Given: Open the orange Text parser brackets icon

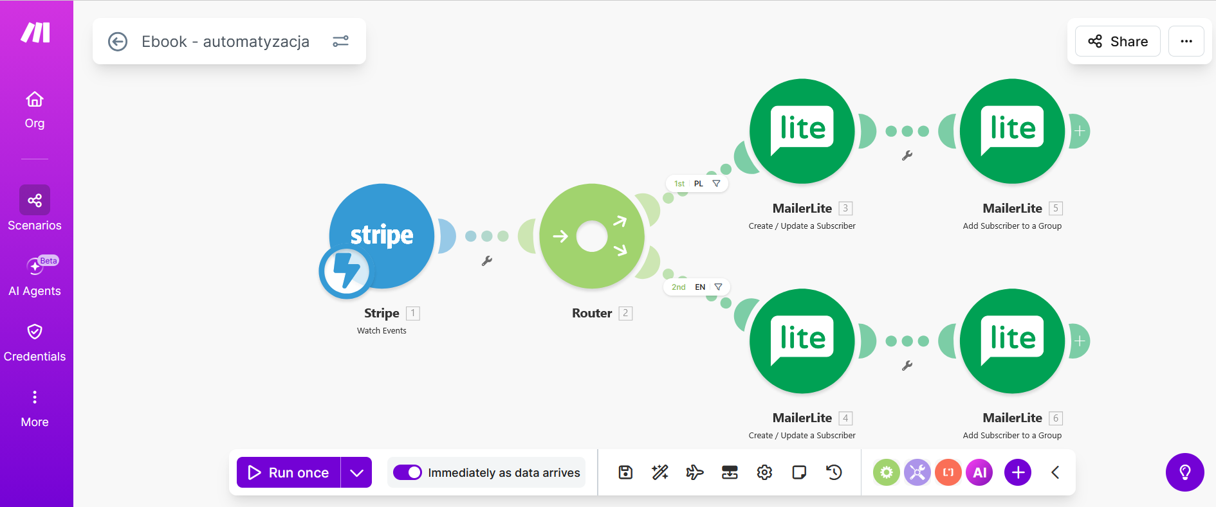Looking at the screenshot, I should 948,472.
